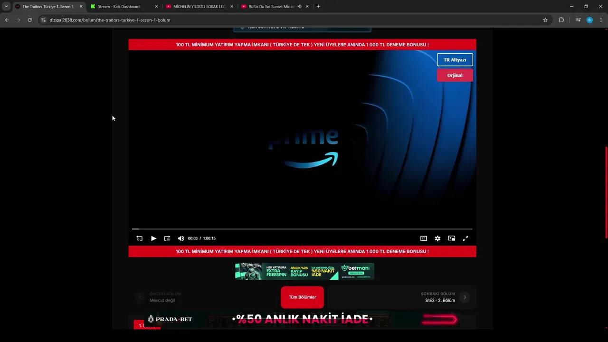Open Tüm Bölümler episode list
The width and height of the screenshot is (608, 342).
(x=302, y=297)
